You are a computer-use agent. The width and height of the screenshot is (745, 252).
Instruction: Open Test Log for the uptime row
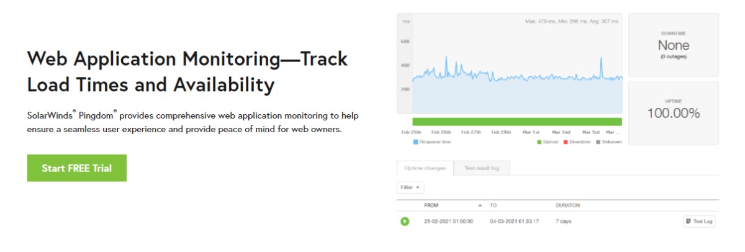(x=699, y=221)
